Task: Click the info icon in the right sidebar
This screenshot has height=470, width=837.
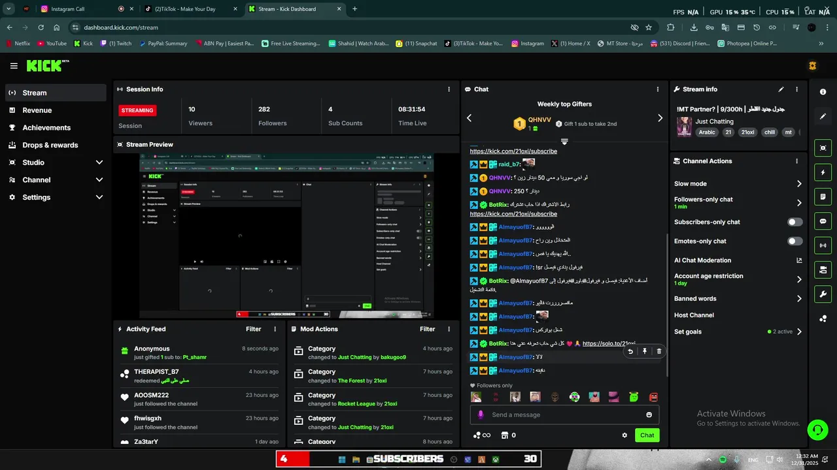Action: coord(823,92)
